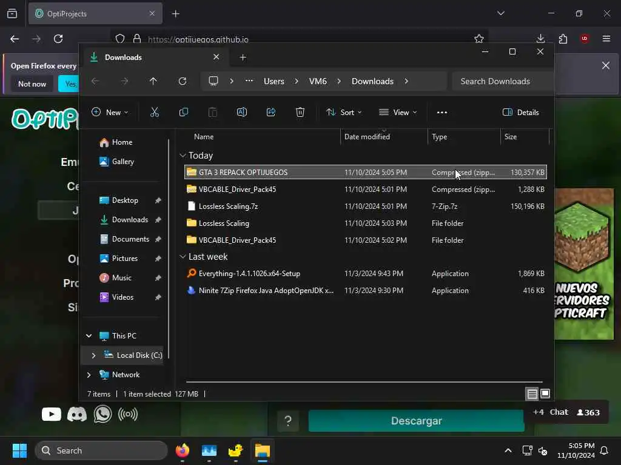Reload page in Firefox
The image size is (621, 465).
[58, 39]
